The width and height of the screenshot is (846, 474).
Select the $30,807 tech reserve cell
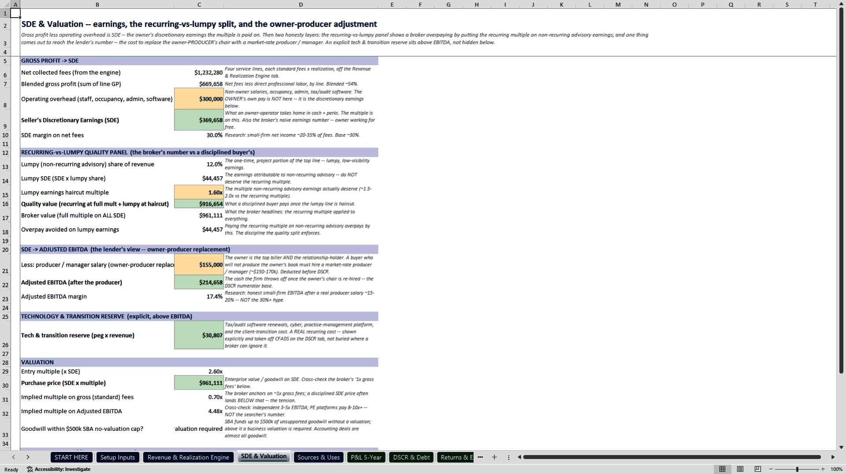click(199, 335)
